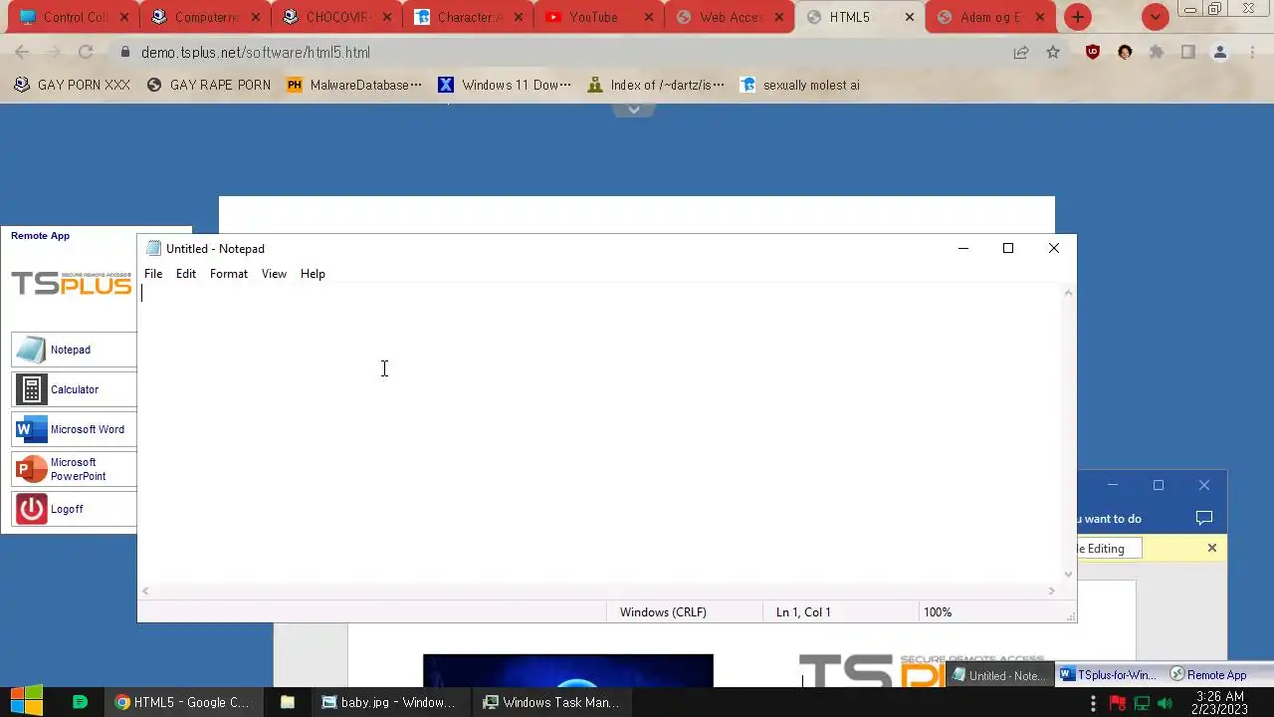This screenshot has height=717, width=1274.
Task: Open Microsoft PowerPoint remote app
Action: [x=74, y=469]
